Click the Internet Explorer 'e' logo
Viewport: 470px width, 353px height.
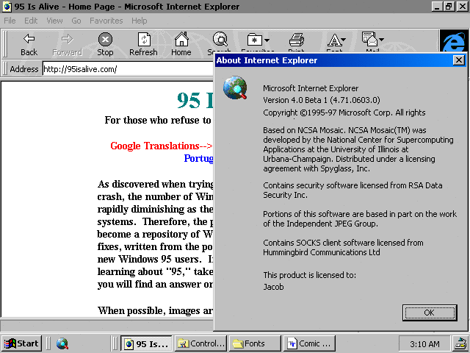point(454,41)
